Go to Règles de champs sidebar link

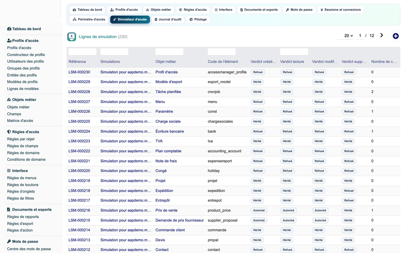click(23, 146)
